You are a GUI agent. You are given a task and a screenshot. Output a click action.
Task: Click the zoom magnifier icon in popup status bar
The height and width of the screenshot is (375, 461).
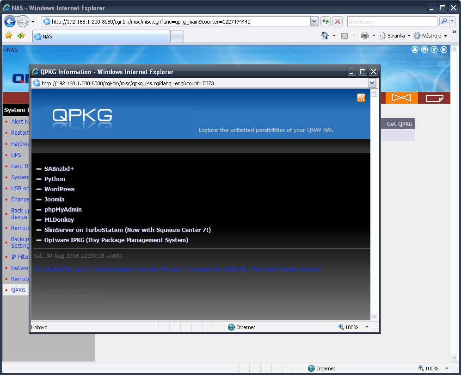(x=341, y=327)
